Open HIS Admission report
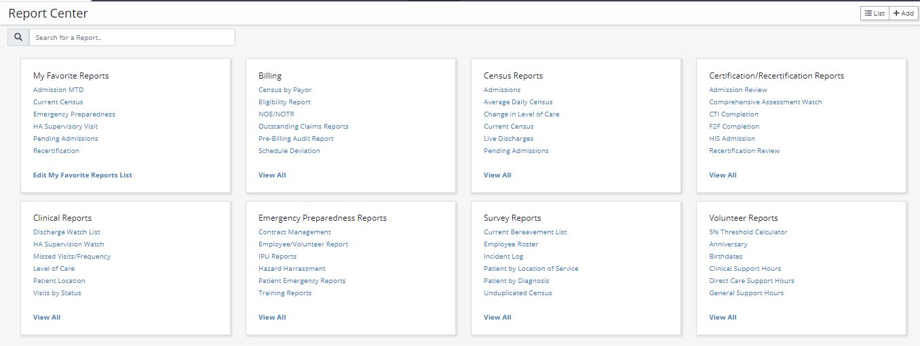This screenshot has width=920, height=346. pyautogui.click(x=732, y=139)
